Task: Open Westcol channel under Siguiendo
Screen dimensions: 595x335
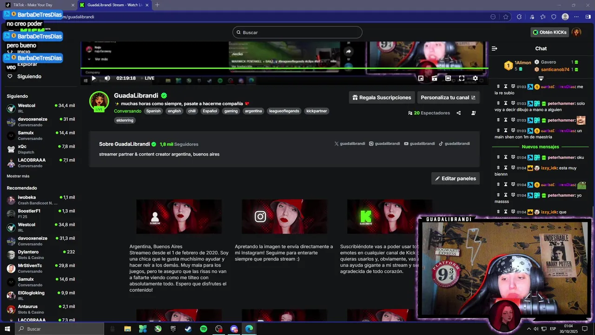Action: tap(40, 108)
